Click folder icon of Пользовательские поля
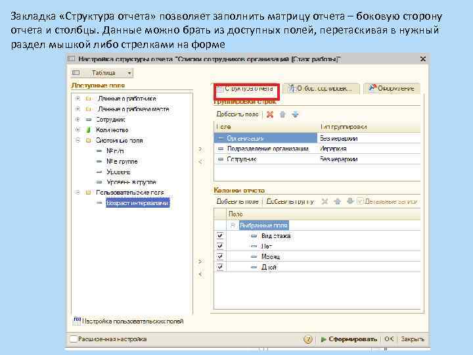Screen dimensions: 473x355 pos(89,192)
